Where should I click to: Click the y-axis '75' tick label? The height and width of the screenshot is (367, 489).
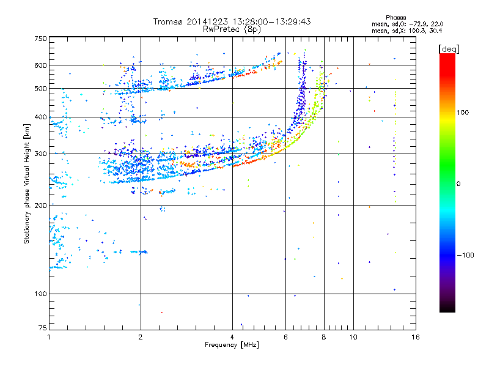[43, 328]
